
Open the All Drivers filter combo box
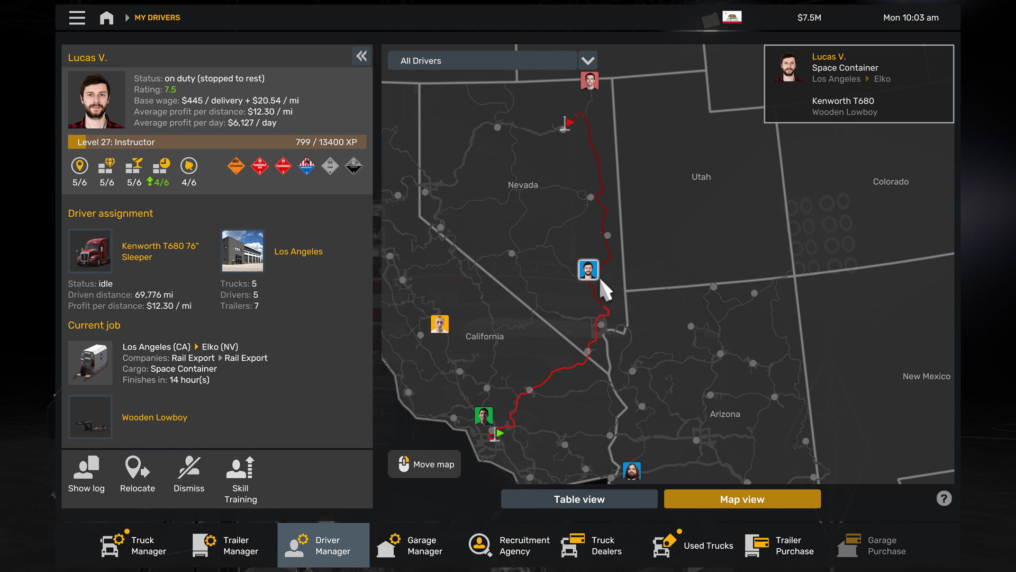click(482, 60)
